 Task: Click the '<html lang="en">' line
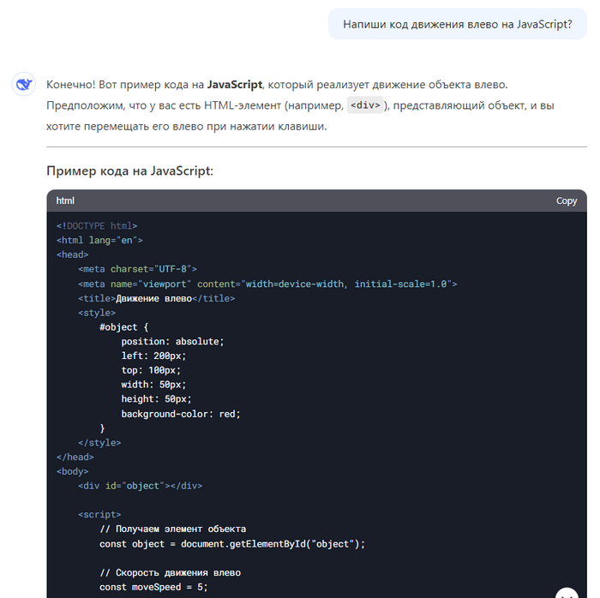tap(99, 240)
